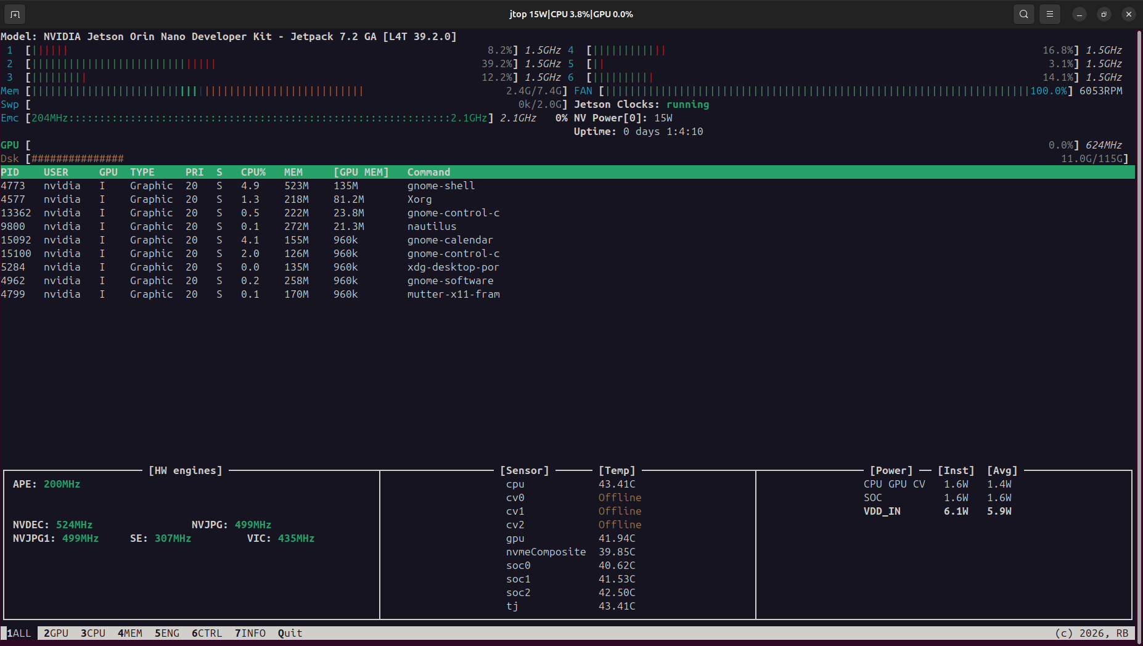Click the Command column header
1143x646 pixels.
pyautogui.click(x=429, y=172)
